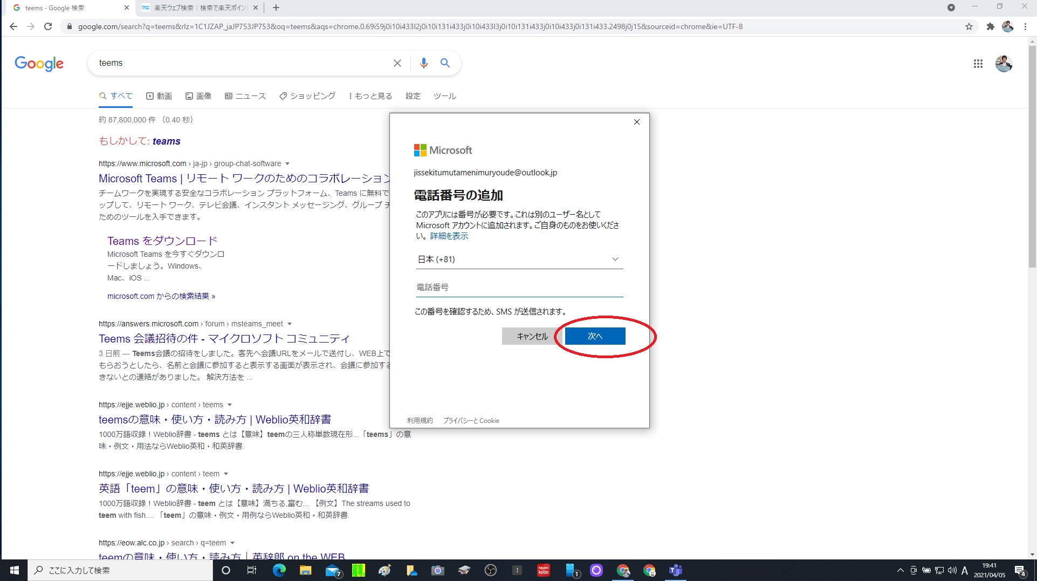
Task: Click the キャンセル button in Microsoft dialog
Action: click(532, 336)
